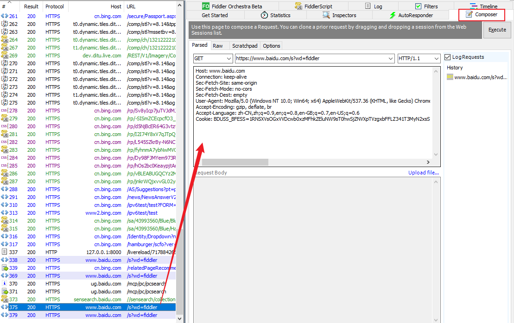The width and height of the screenshot is (514, 323).
Task: Click the session list scroll-up arrow
Action: (x=179, y=6)
